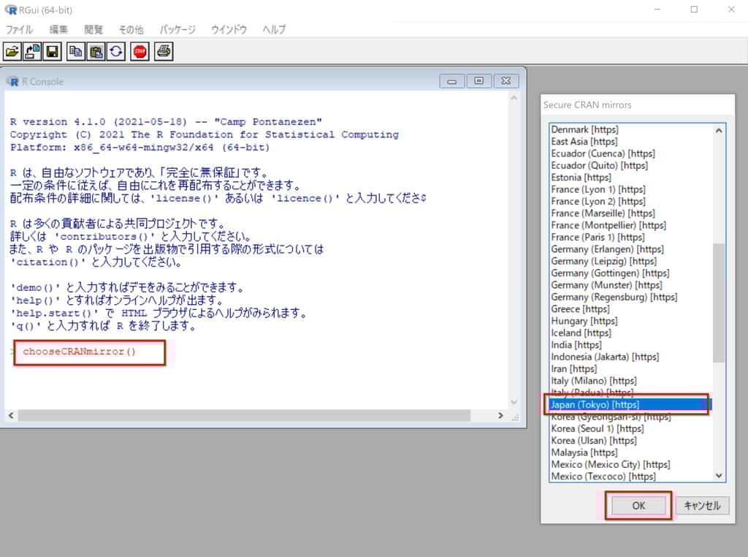
Task: Copy selected text using the copy icon
Action: pos(76,51)
